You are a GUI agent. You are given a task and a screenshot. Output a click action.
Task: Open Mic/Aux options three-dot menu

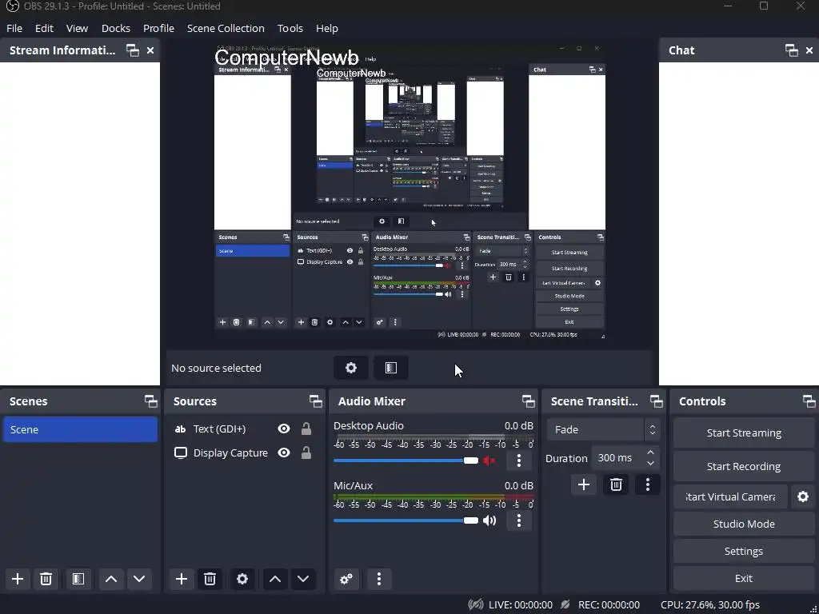coord(518,520)
